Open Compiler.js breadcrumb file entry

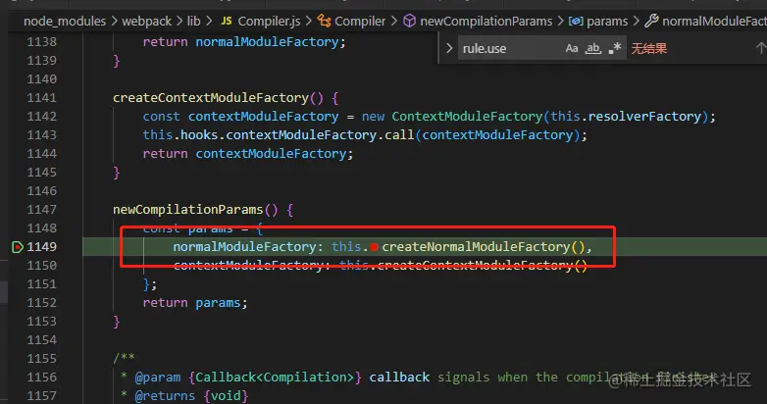(269, 21)
